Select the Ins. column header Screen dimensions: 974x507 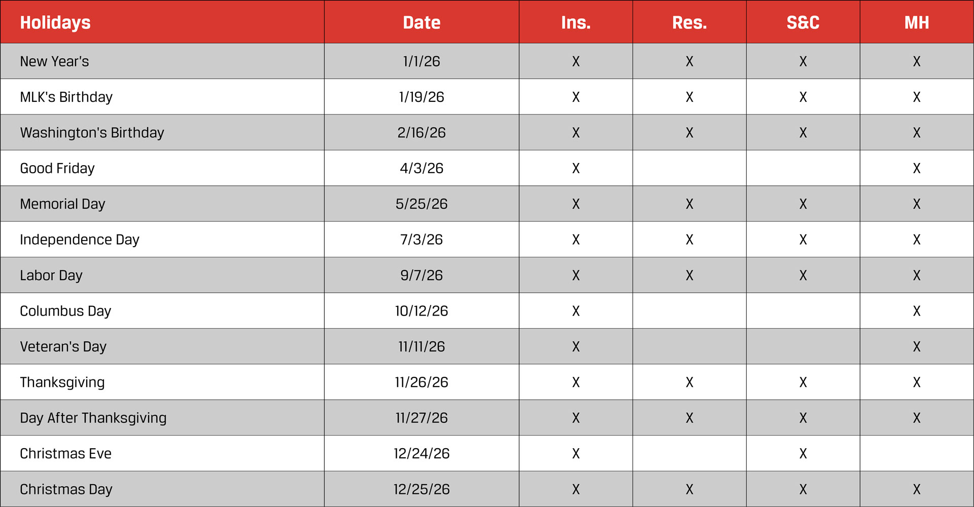[576, 22]
